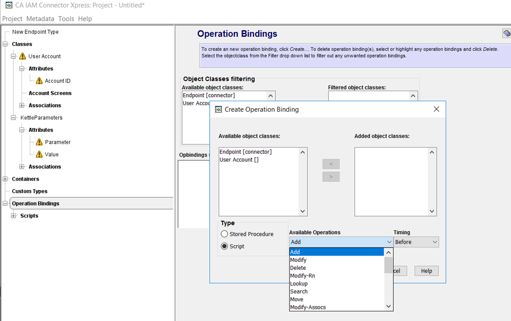Screen dimensions: 511x321
Task: Click scroll up arrow in dialog's Available object classes
Action: pyautogui.click(x=303, y=152)
